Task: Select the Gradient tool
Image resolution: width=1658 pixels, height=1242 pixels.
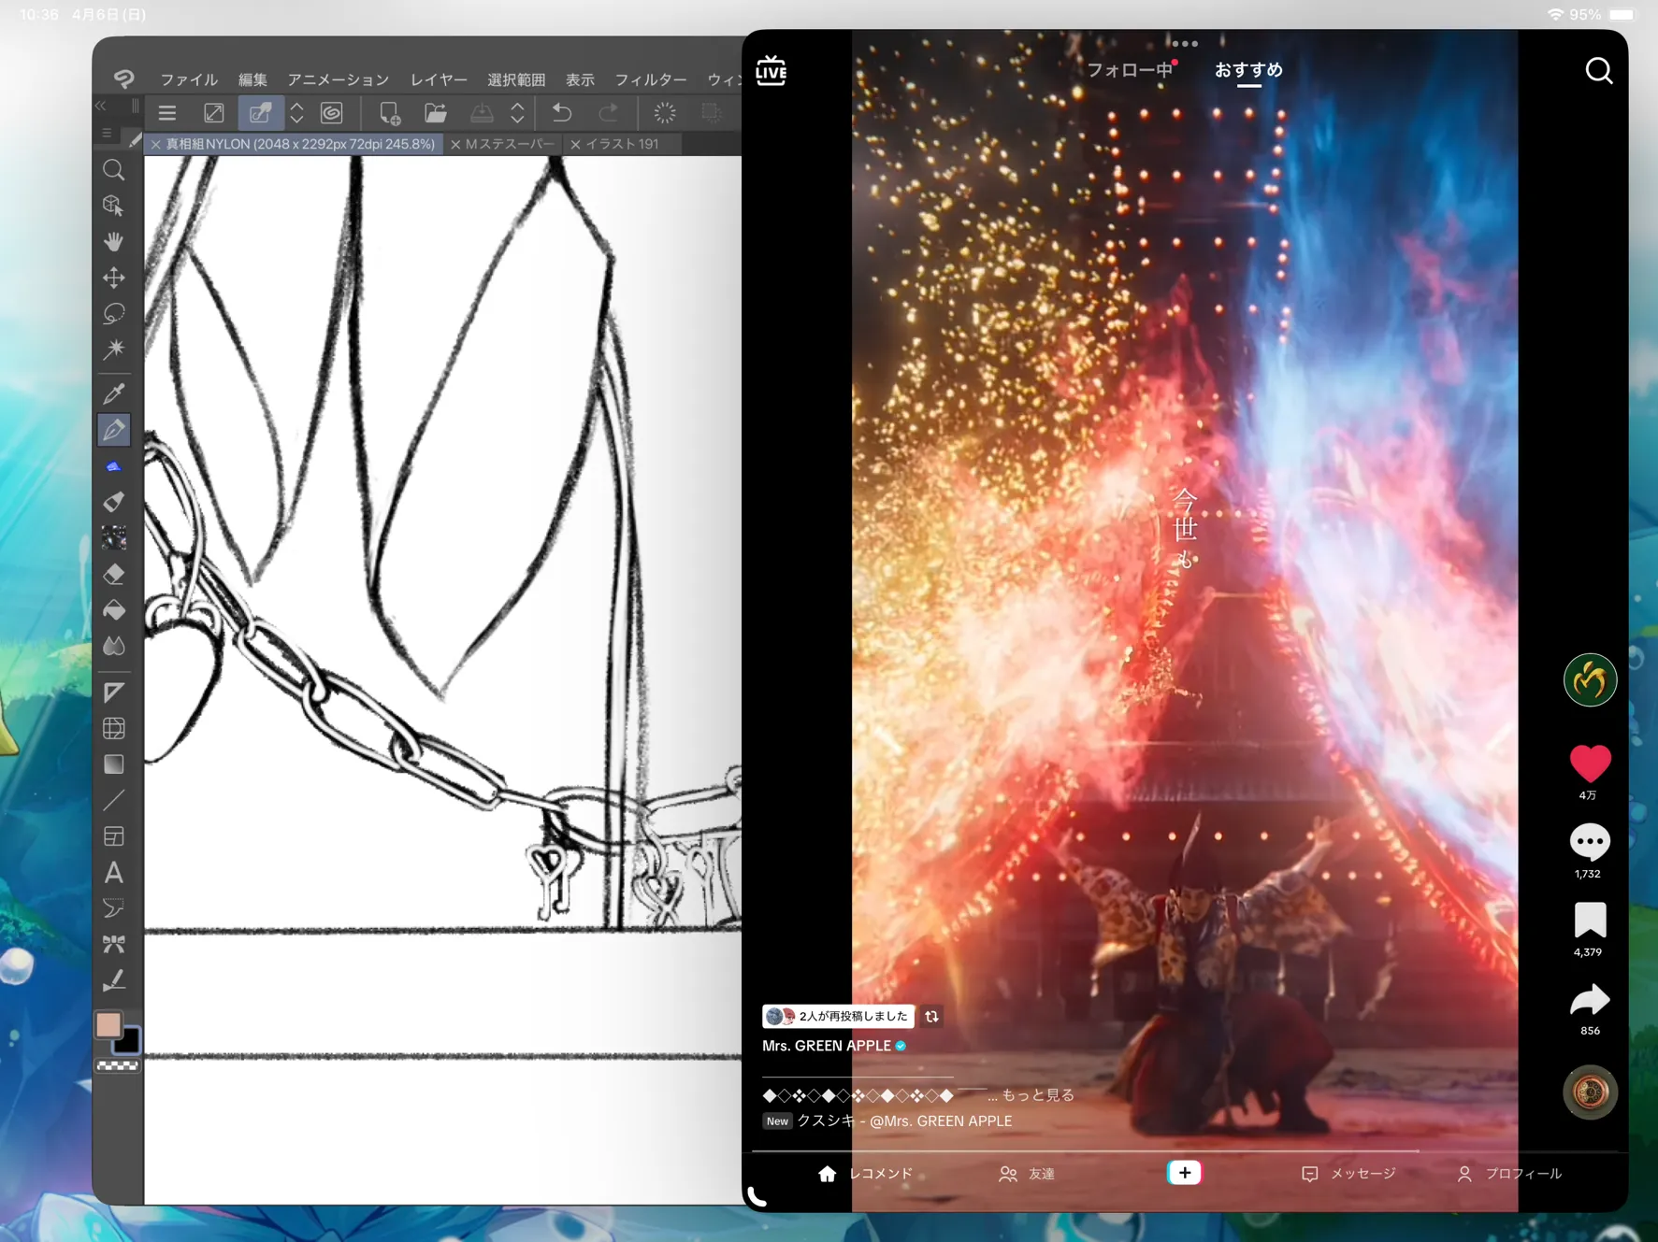Action: [114, 764]
